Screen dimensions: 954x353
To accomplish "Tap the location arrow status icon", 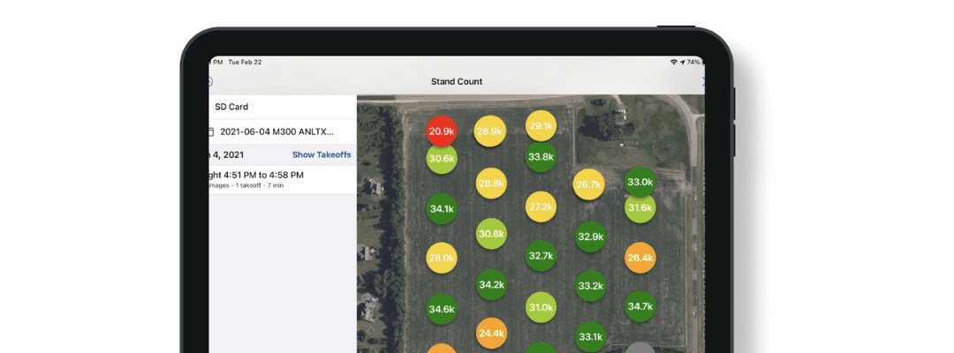I will click(x=682, y=62).
